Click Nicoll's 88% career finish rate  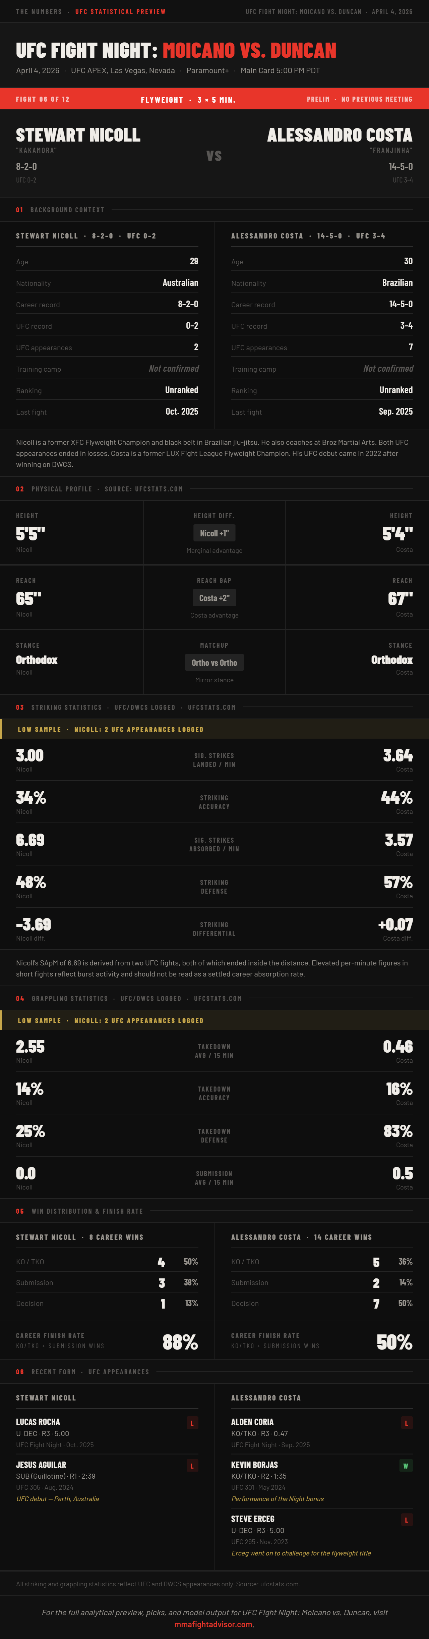(x=180, y=1342)
